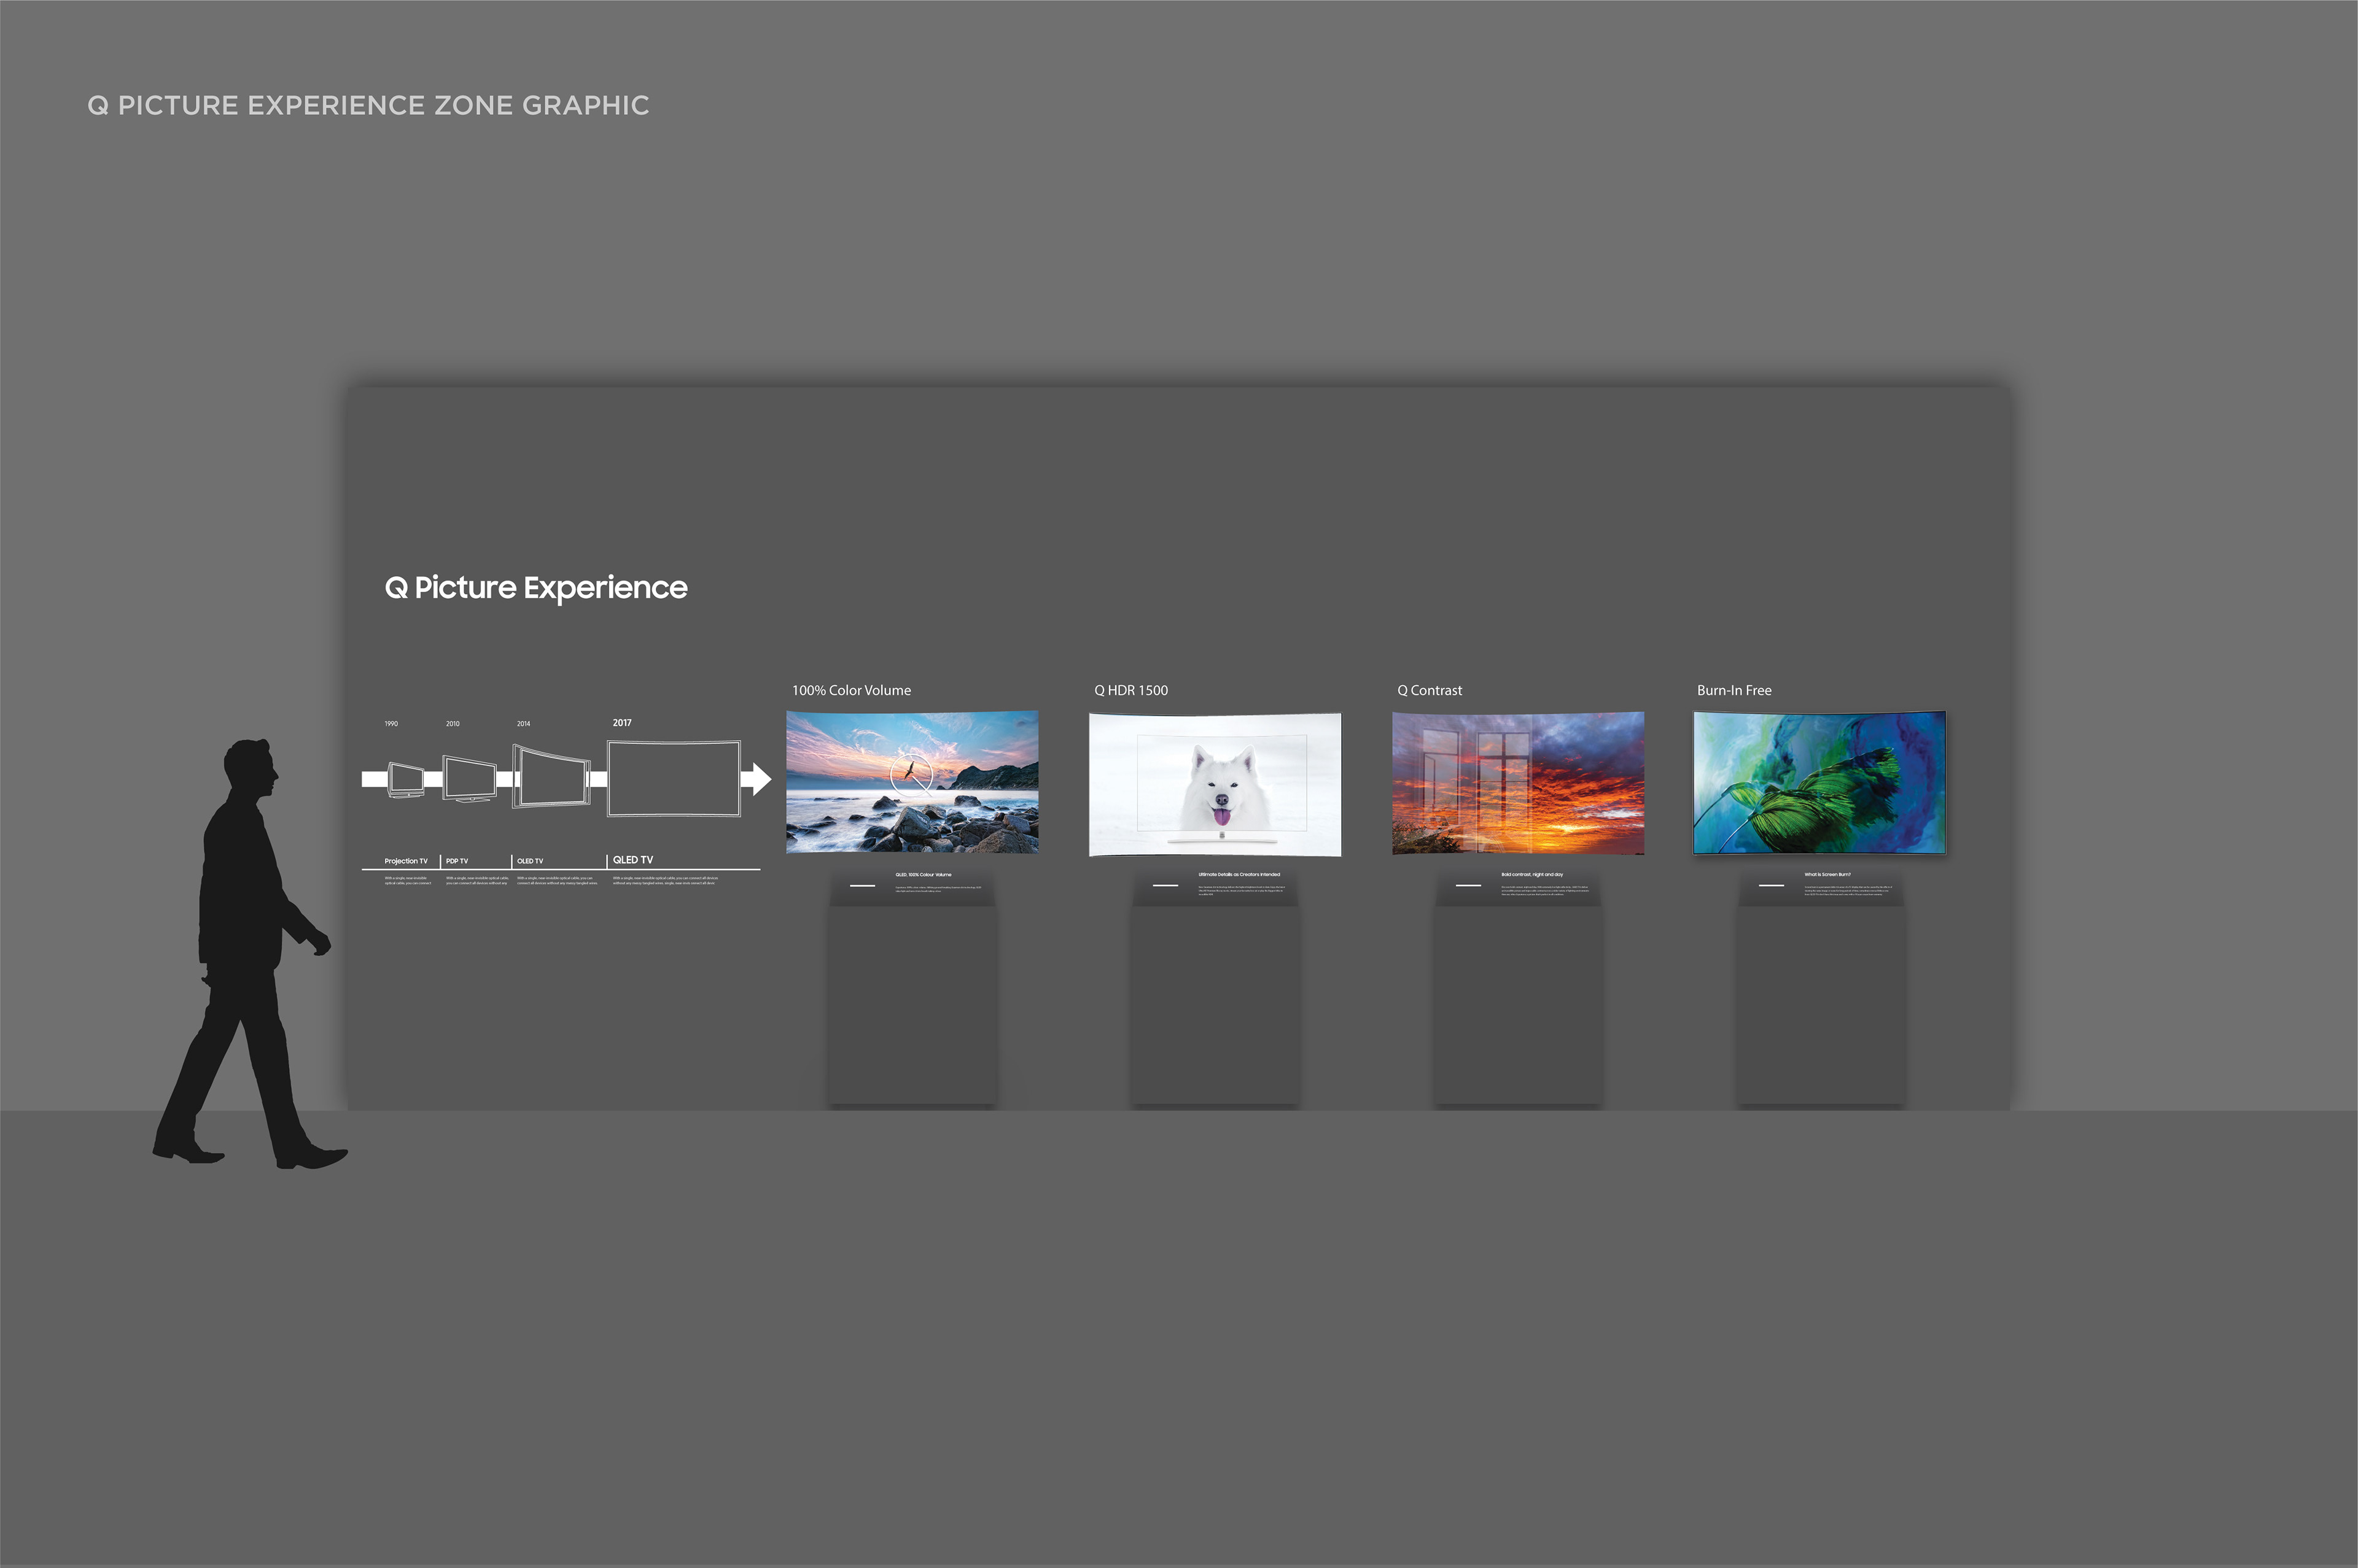Screen dimensions: 2358x1568
Task: Click the 100% Color Volume label
Action: [x=851, y=690]
